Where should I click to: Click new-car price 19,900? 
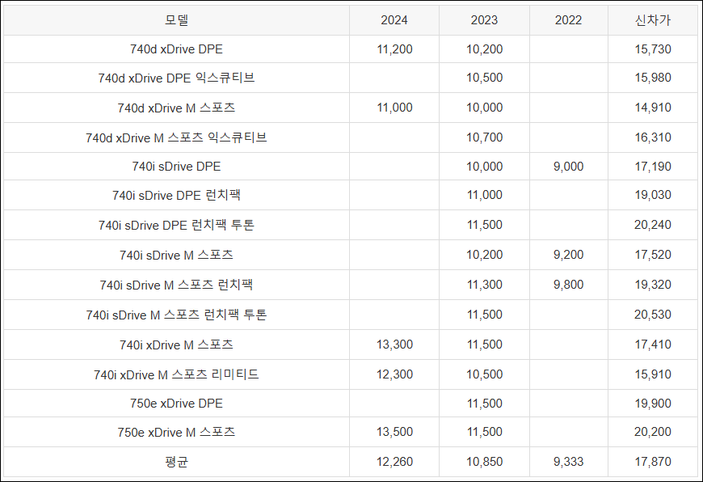tap(653, 403)
